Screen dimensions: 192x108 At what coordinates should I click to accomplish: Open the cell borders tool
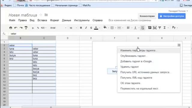pyautogui.click(x=112, y=28)
